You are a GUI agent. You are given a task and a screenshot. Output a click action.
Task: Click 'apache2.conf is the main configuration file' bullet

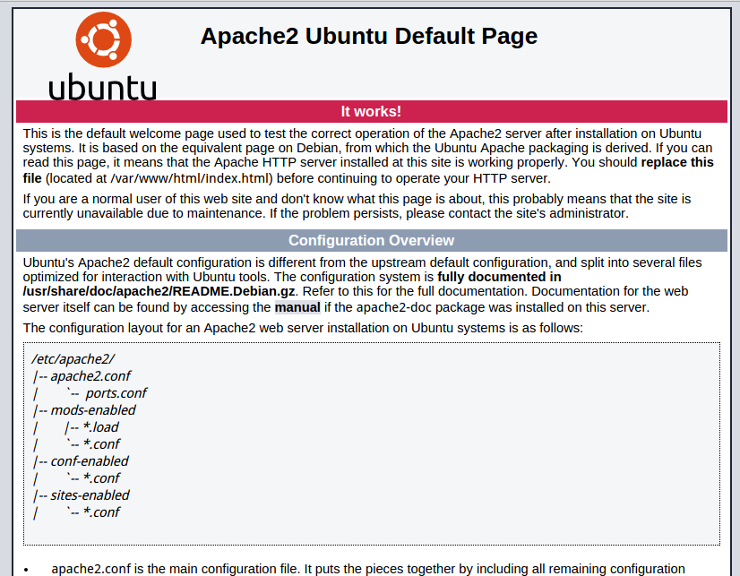368,569
